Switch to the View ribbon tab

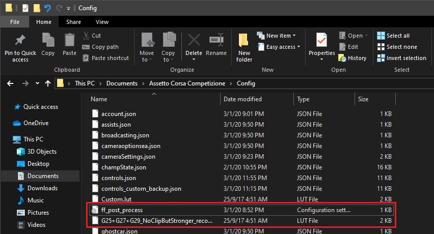102,22
